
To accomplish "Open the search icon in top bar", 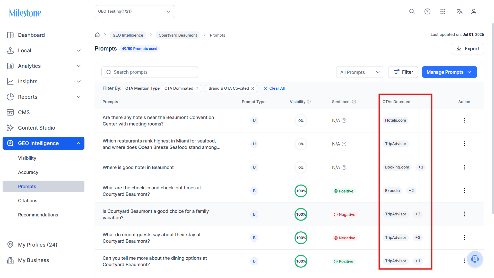I will point(412,12).
